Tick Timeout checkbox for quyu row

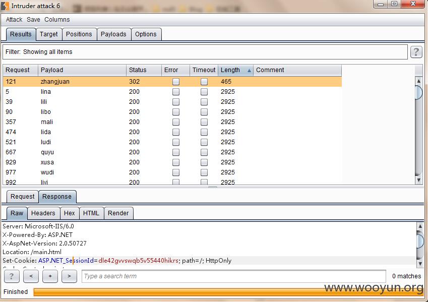point(204,152)
